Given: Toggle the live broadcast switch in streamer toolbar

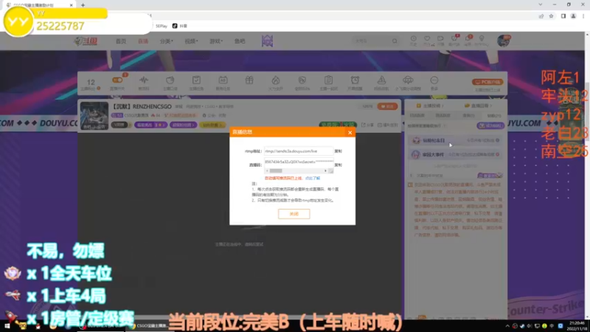Looking at the screenshot, I should (x=117, y=80).
